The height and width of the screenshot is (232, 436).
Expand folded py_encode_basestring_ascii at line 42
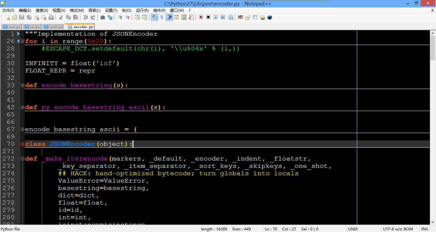(x=22, y=107)
